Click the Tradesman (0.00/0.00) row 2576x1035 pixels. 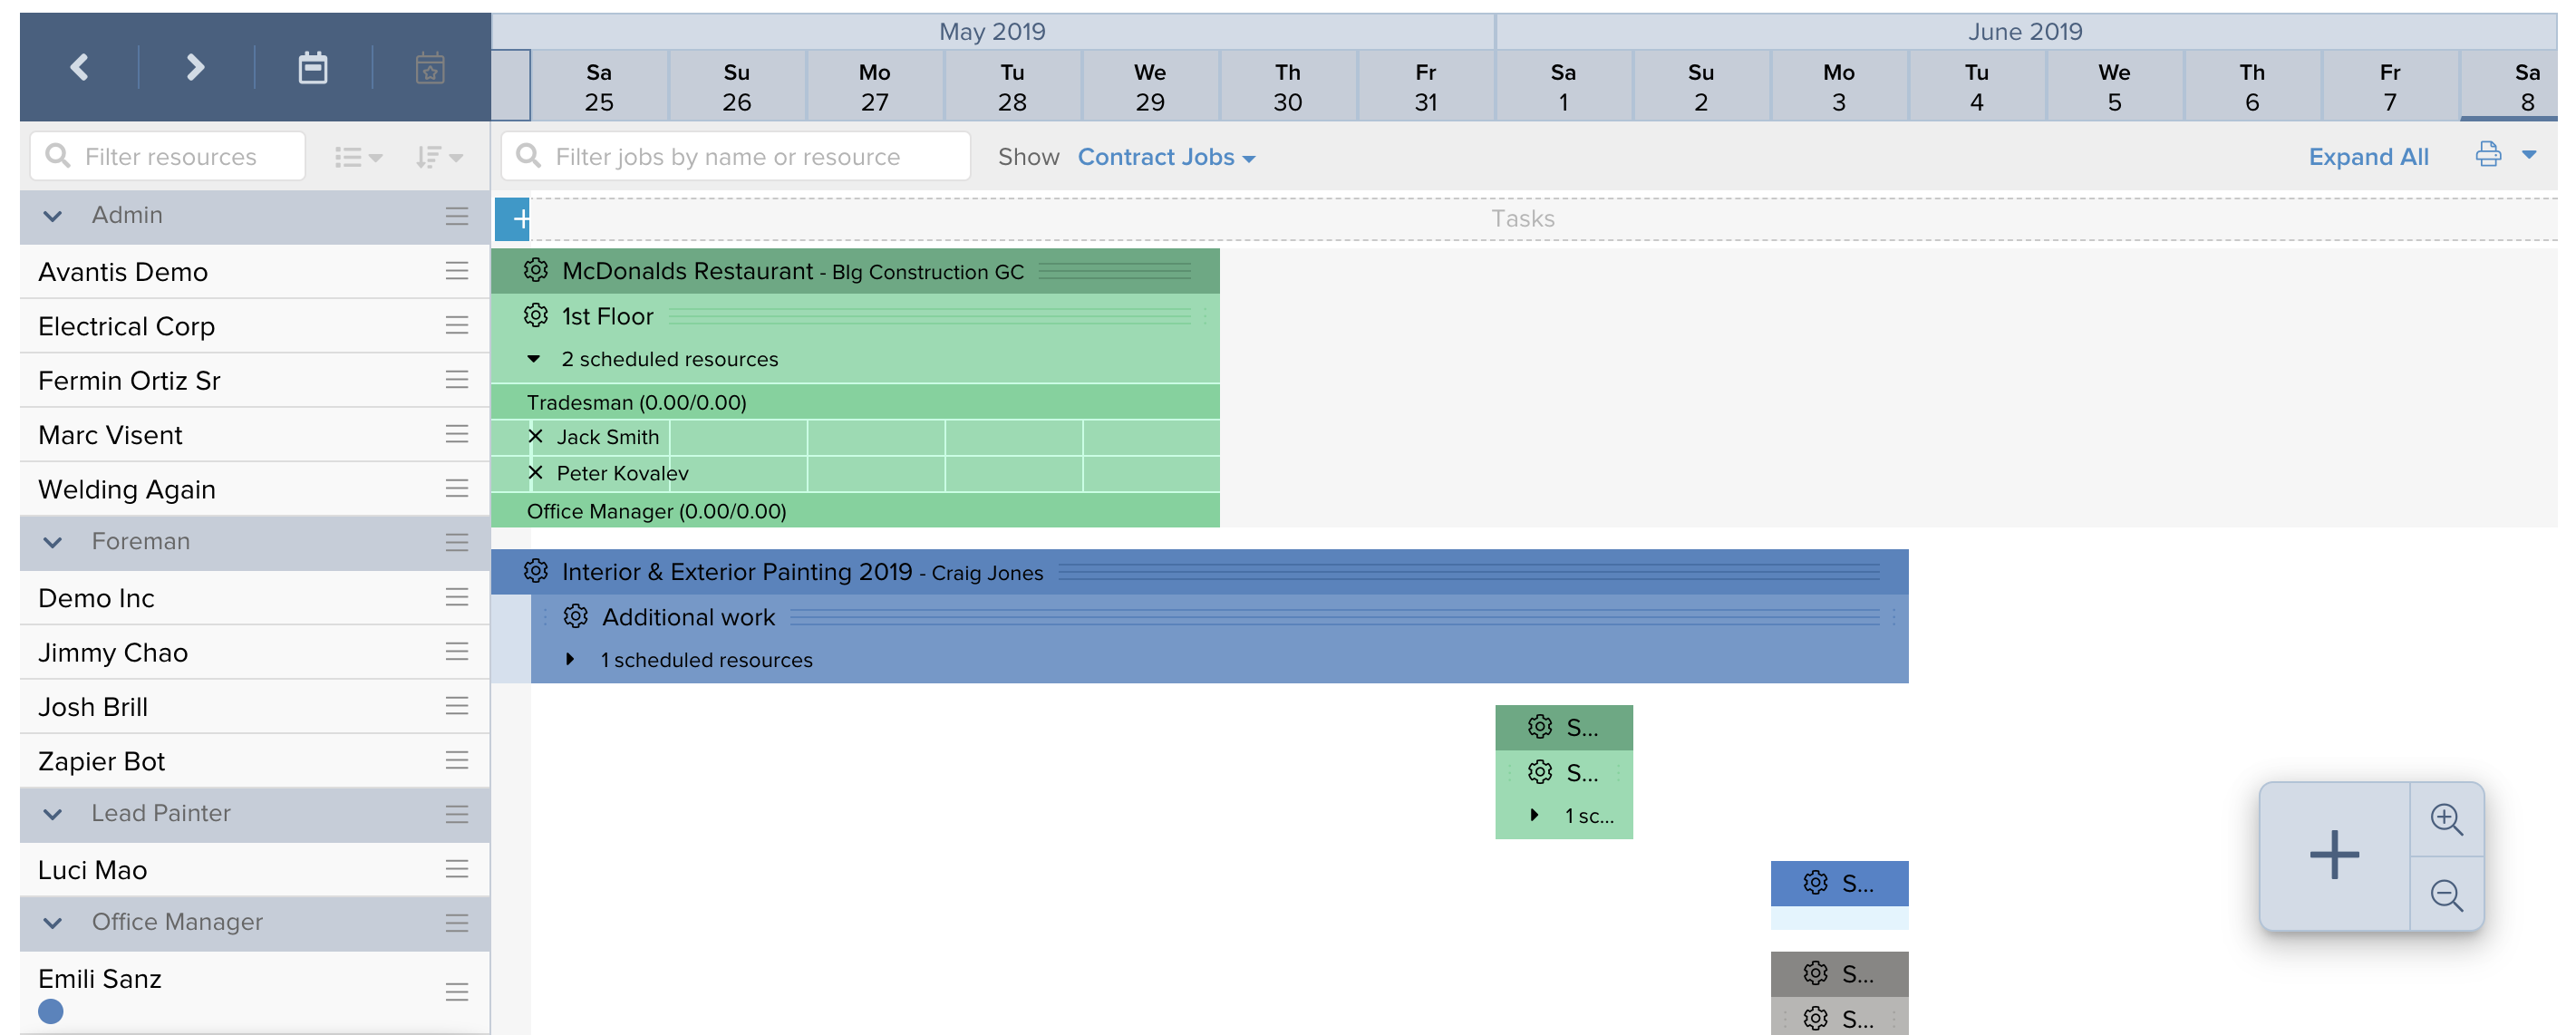[855, 402]
